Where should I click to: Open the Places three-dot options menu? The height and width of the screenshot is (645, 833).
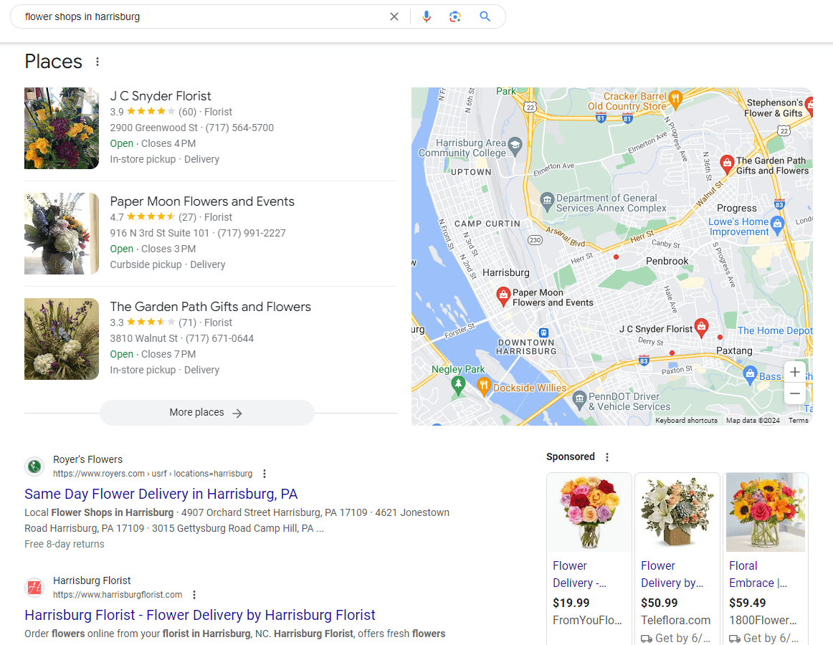pyautogui.click(x=97, y=62)
